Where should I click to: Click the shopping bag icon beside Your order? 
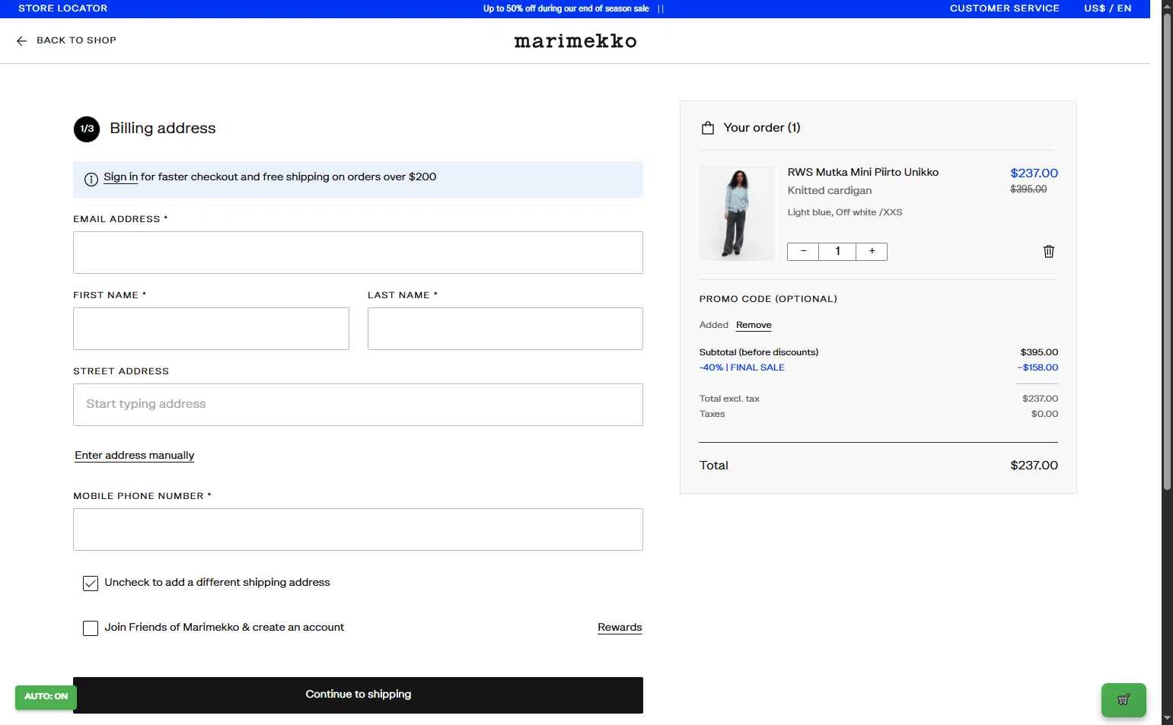click(x=708, y=128)
